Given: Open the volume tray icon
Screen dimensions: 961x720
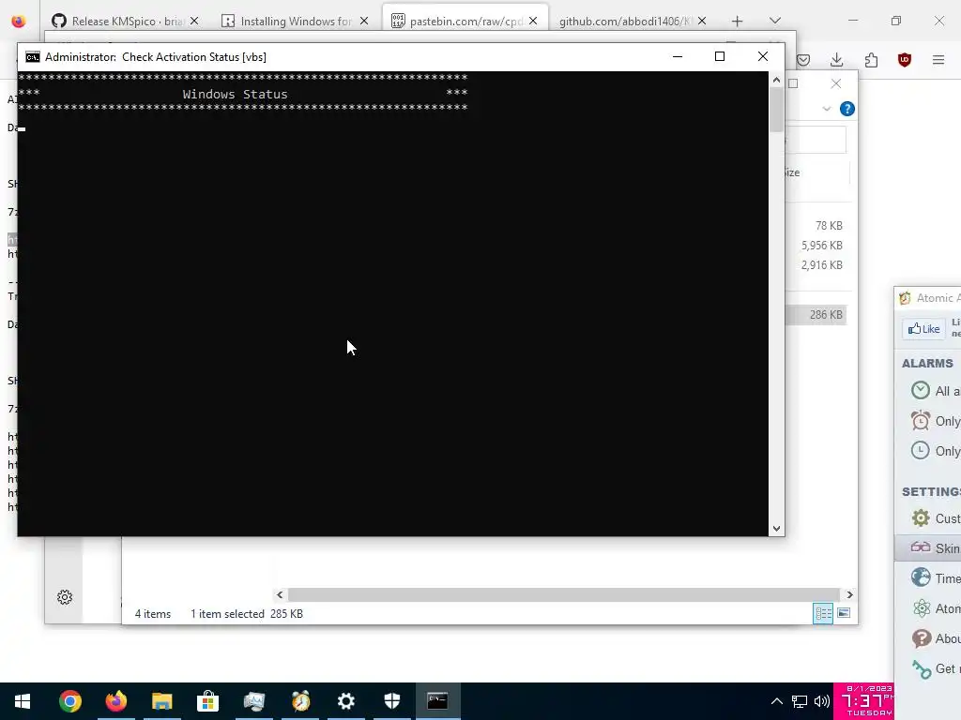Looking at the screenshot, I should tap(822, 701).
